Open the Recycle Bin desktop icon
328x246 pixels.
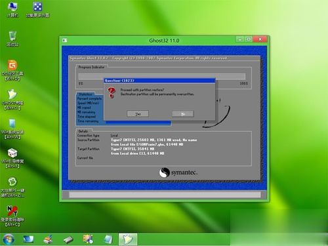[12, 39]
